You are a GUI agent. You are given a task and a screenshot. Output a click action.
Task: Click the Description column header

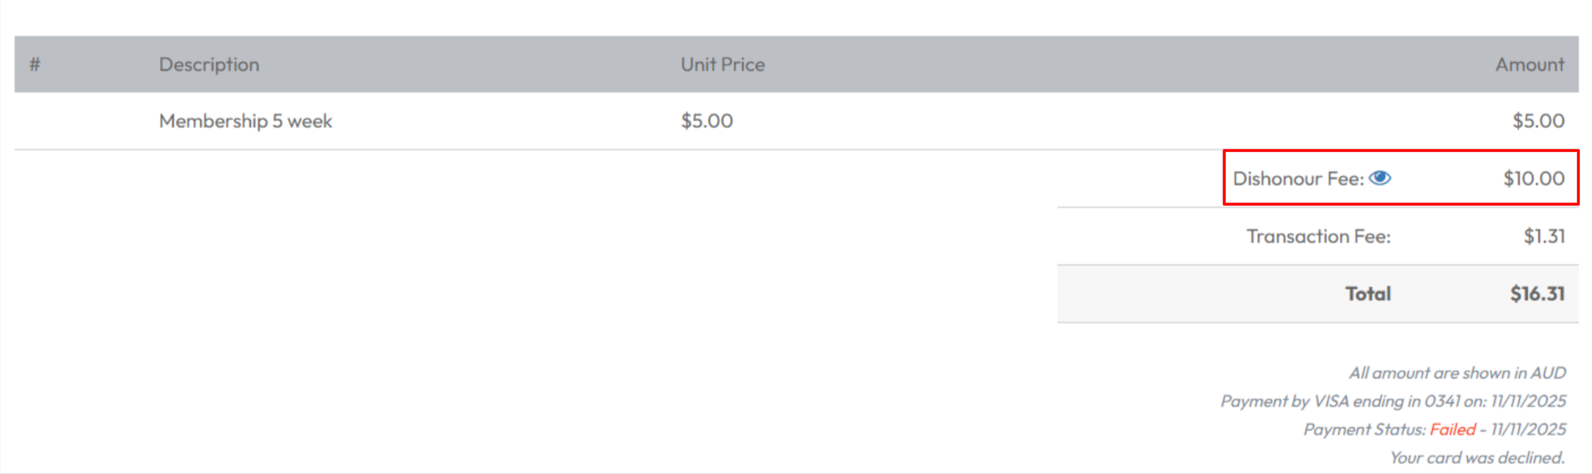click(209, 64)
